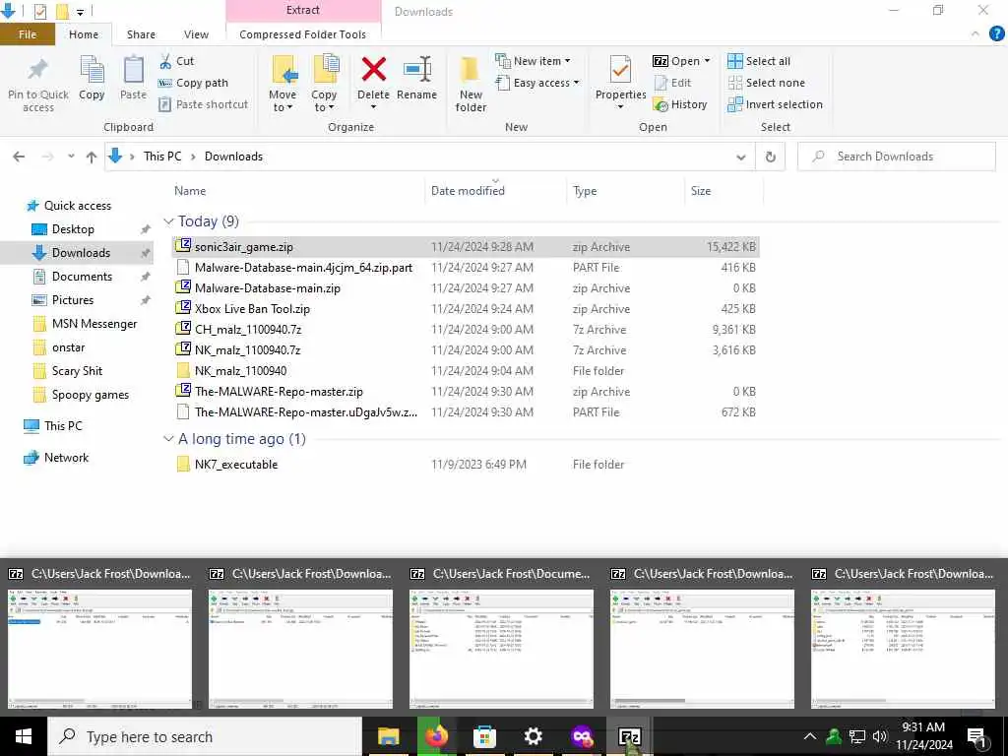This screenshot has width=1008, height=756.
Task: Open Firefox from the taskbar
Action: click(x=436, y=736)
